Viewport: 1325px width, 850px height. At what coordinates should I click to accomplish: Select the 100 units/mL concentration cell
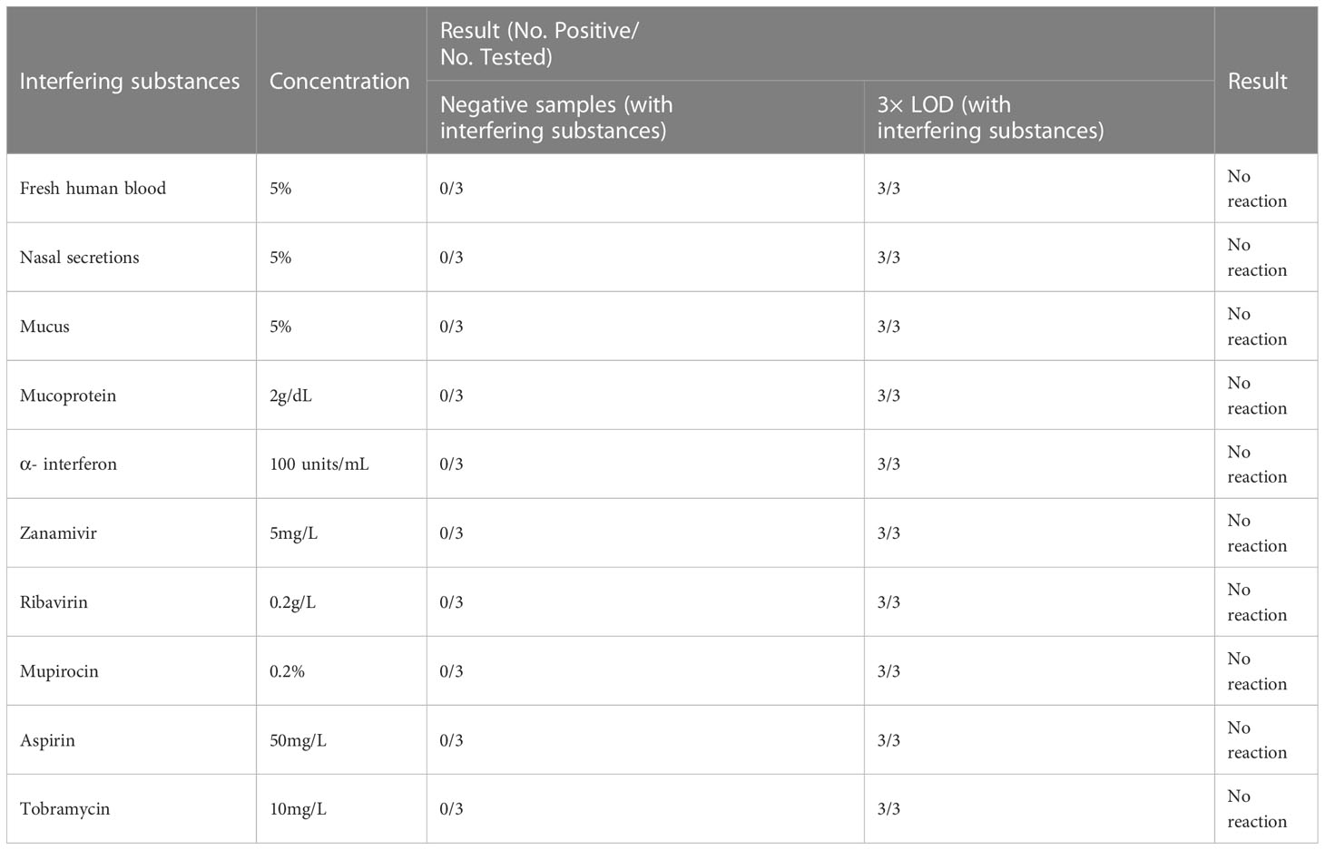click(341, 464)
